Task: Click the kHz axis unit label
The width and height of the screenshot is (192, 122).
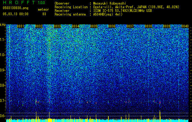Action: pyautogui.click(x=3, y=25)
